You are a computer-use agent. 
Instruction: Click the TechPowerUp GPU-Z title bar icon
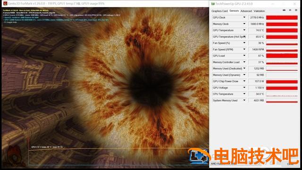[213, 4]
